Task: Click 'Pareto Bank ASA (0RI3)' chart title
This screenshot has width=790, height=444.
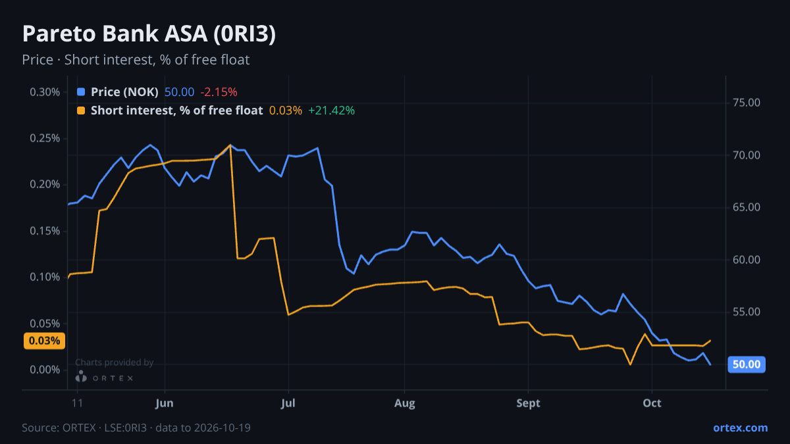Action: (149, 34)
